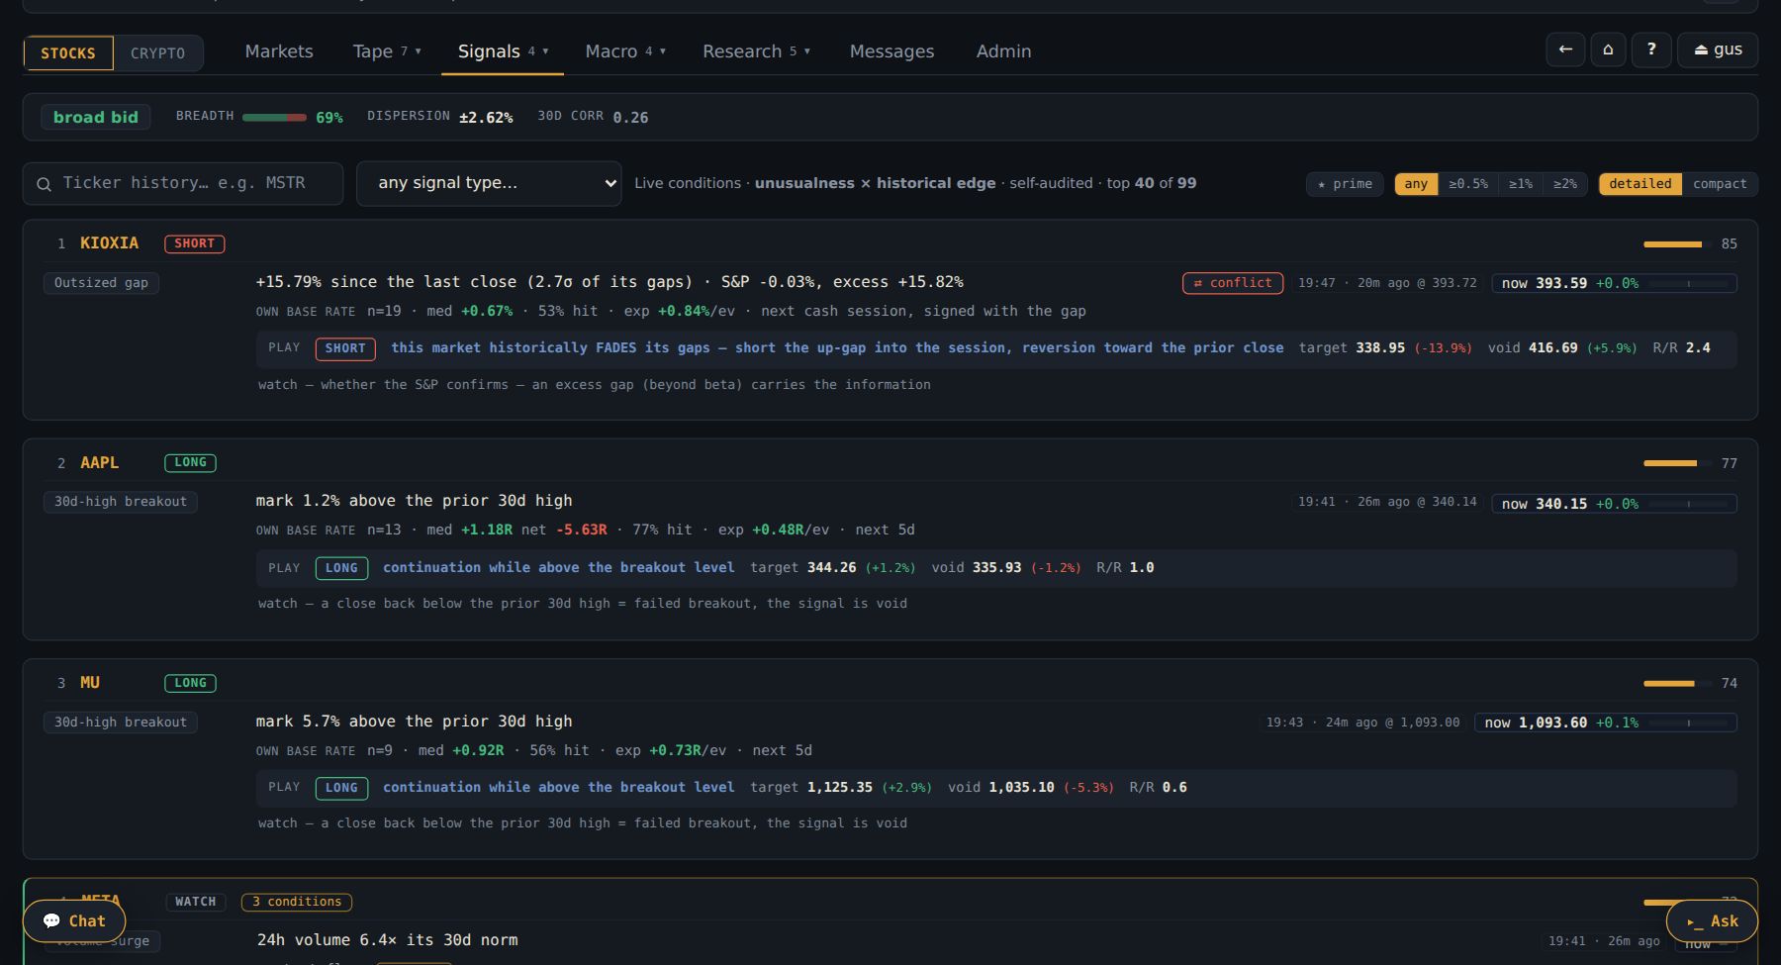1781x965 pixels.
Task: Open help with question mark icon
Action: 1651,49
